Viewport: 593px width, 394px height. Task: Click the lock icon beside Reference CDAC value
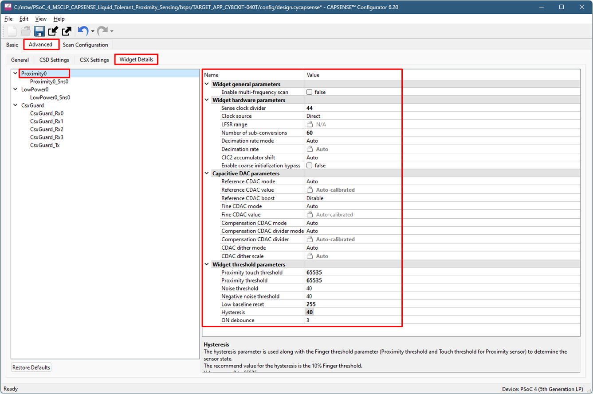point(310,189)
